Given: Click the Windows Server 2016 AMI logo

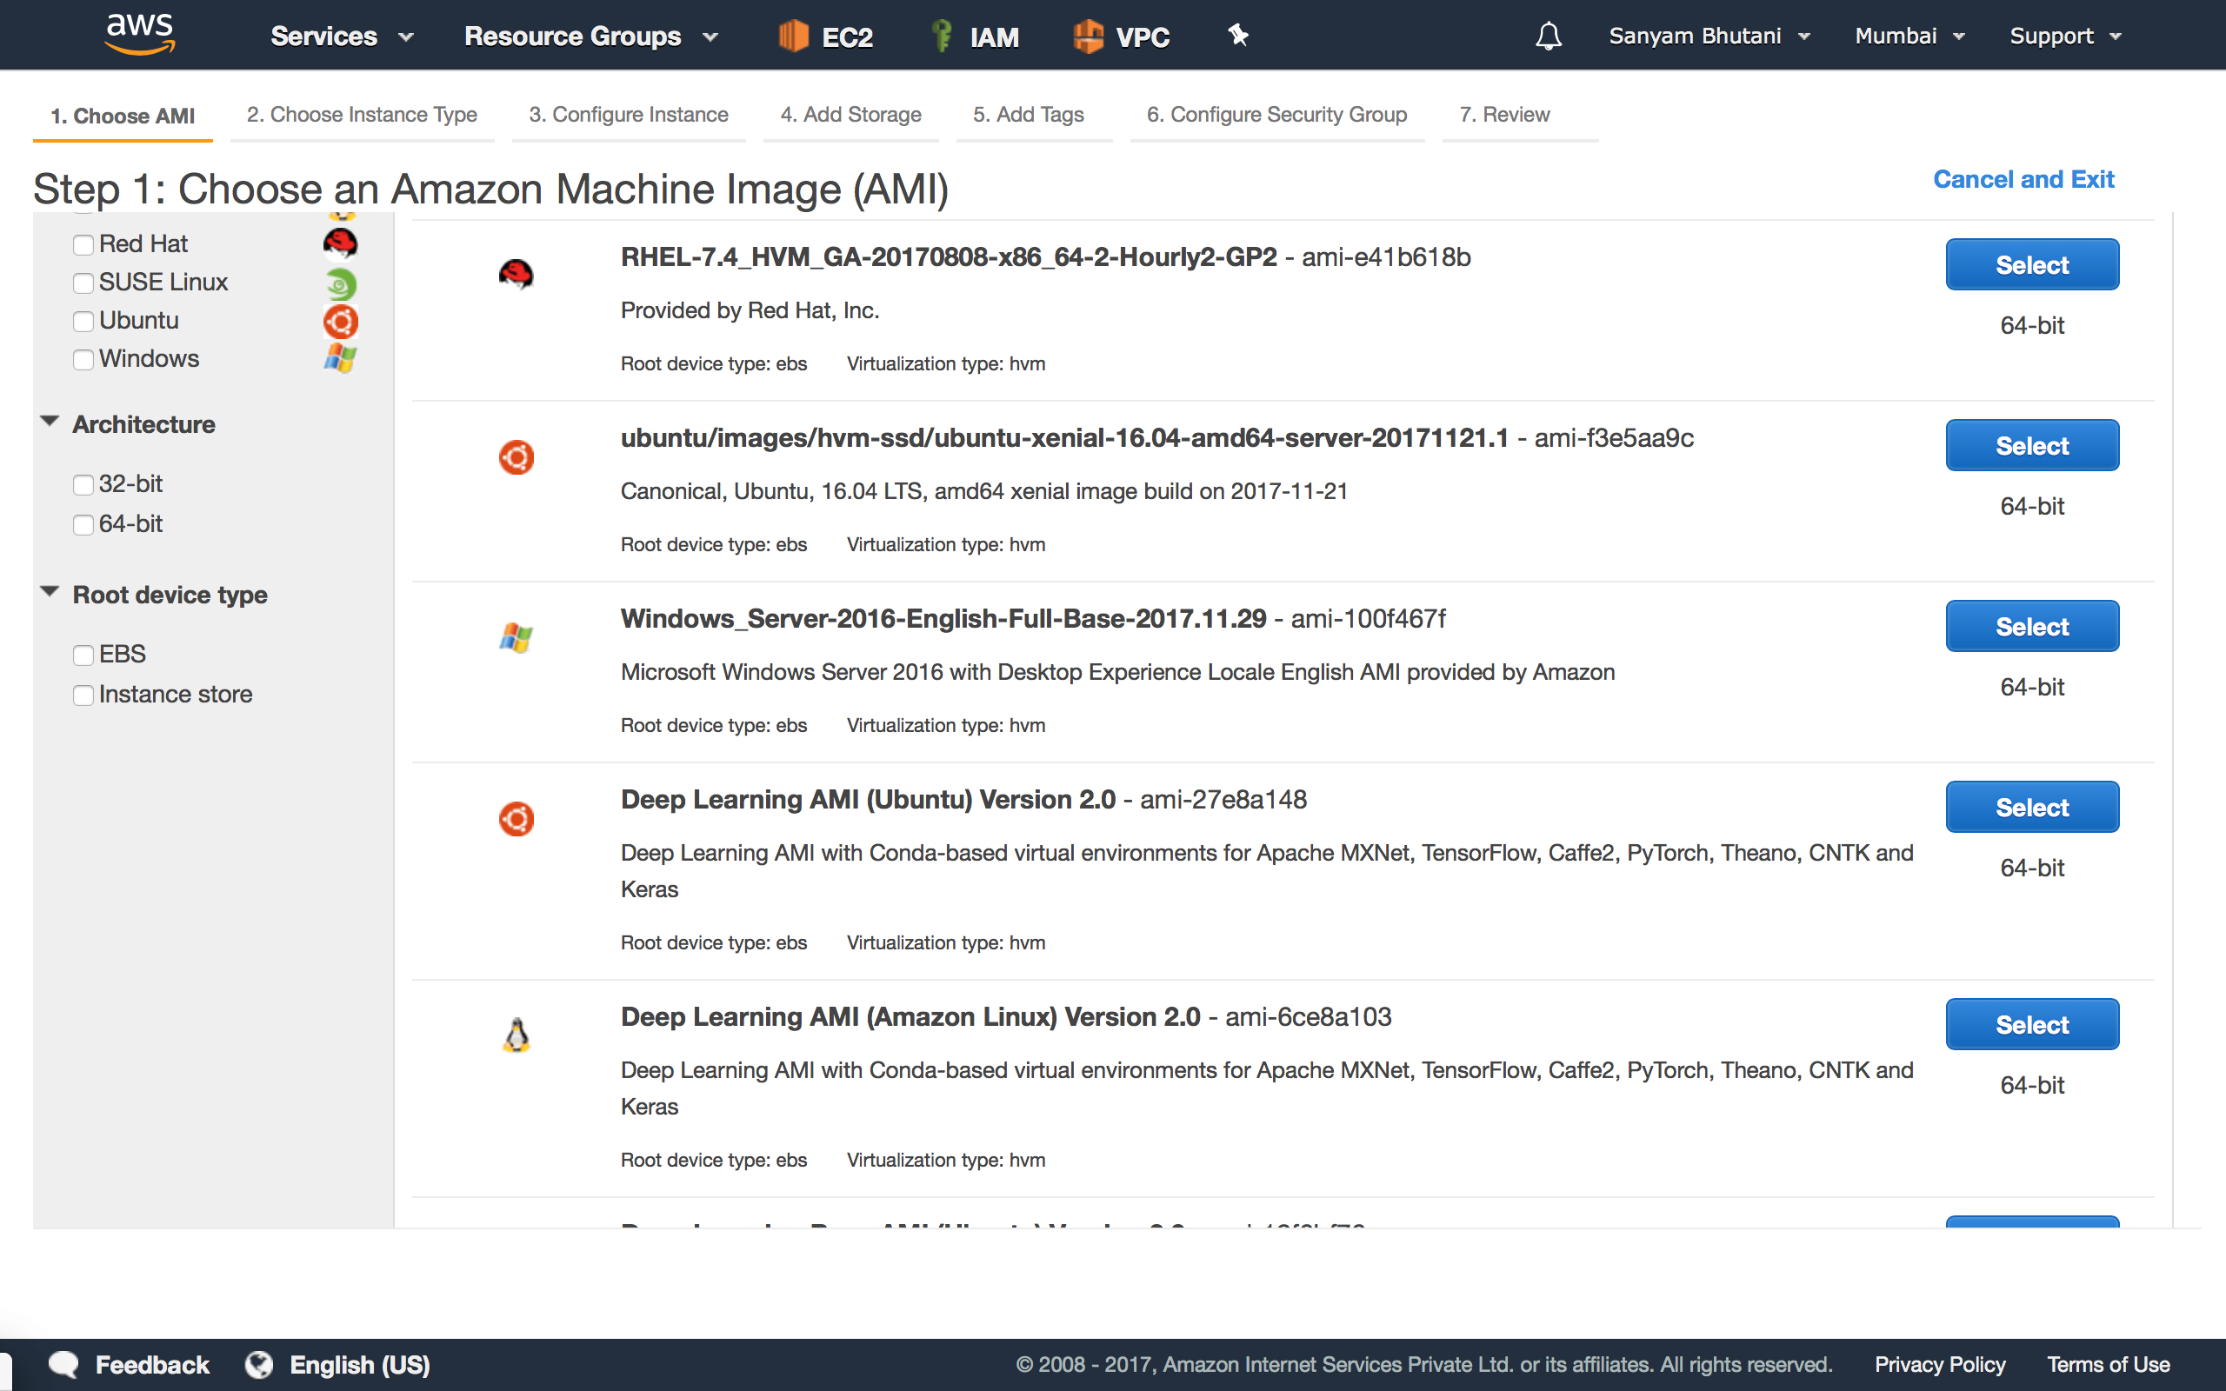Looking at the screenshot, I should 516,636.
